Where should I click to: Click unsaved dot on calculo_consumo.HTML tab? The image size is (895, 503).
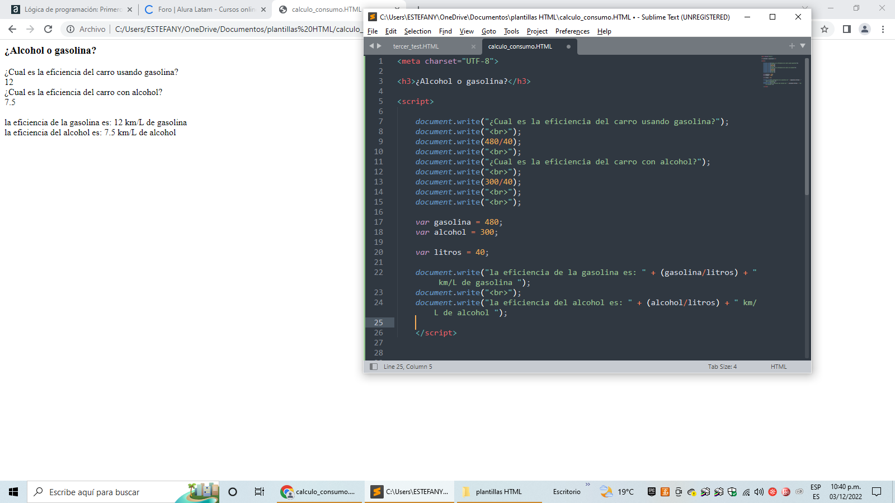coord(568,46)
